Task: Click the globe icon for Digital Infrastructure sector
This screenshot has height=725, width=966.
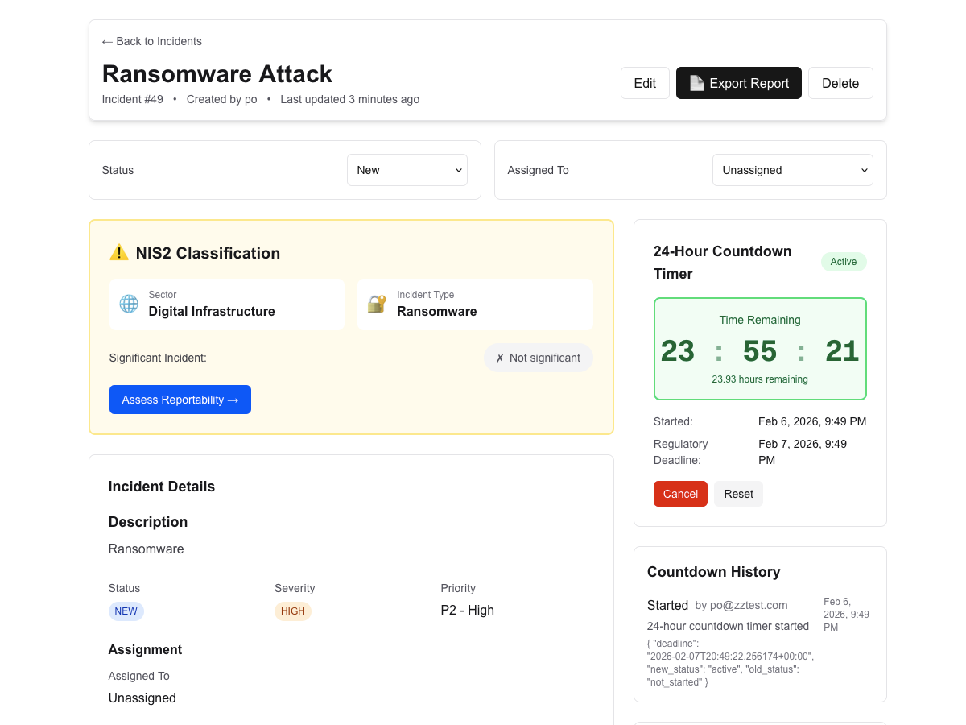Action: coord(129,304)
